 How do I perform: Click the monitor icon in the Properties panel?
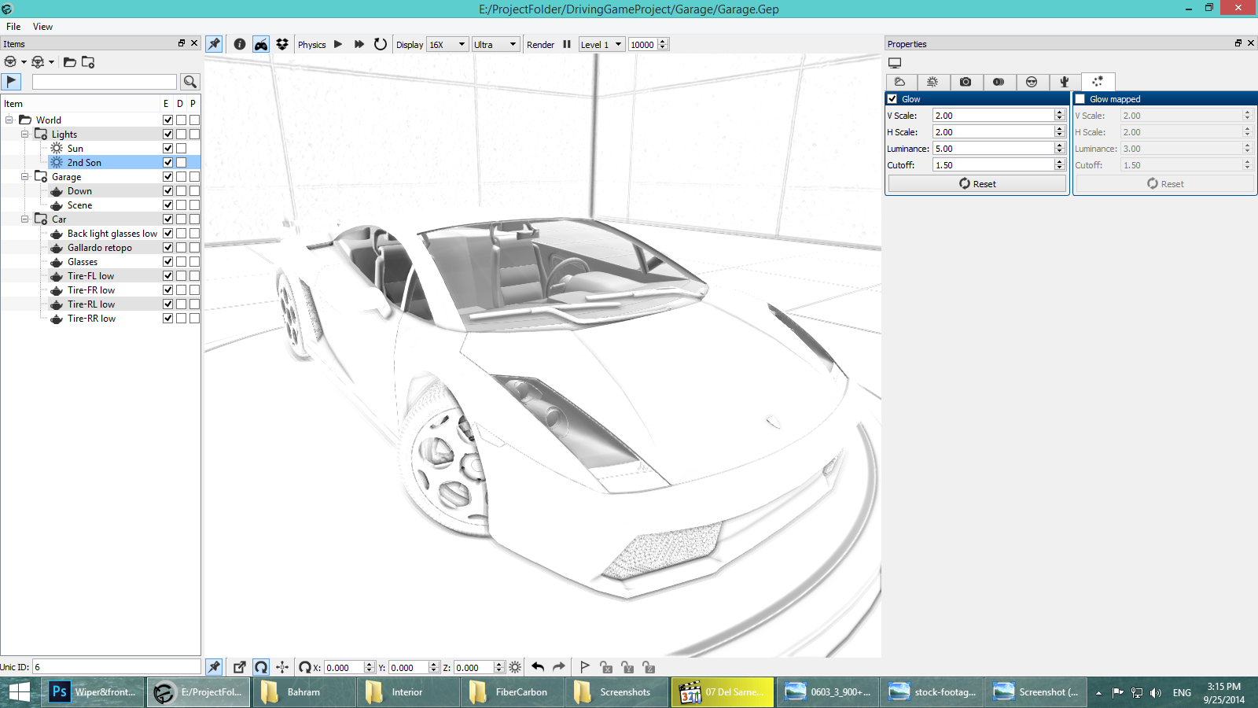point(895,63)
